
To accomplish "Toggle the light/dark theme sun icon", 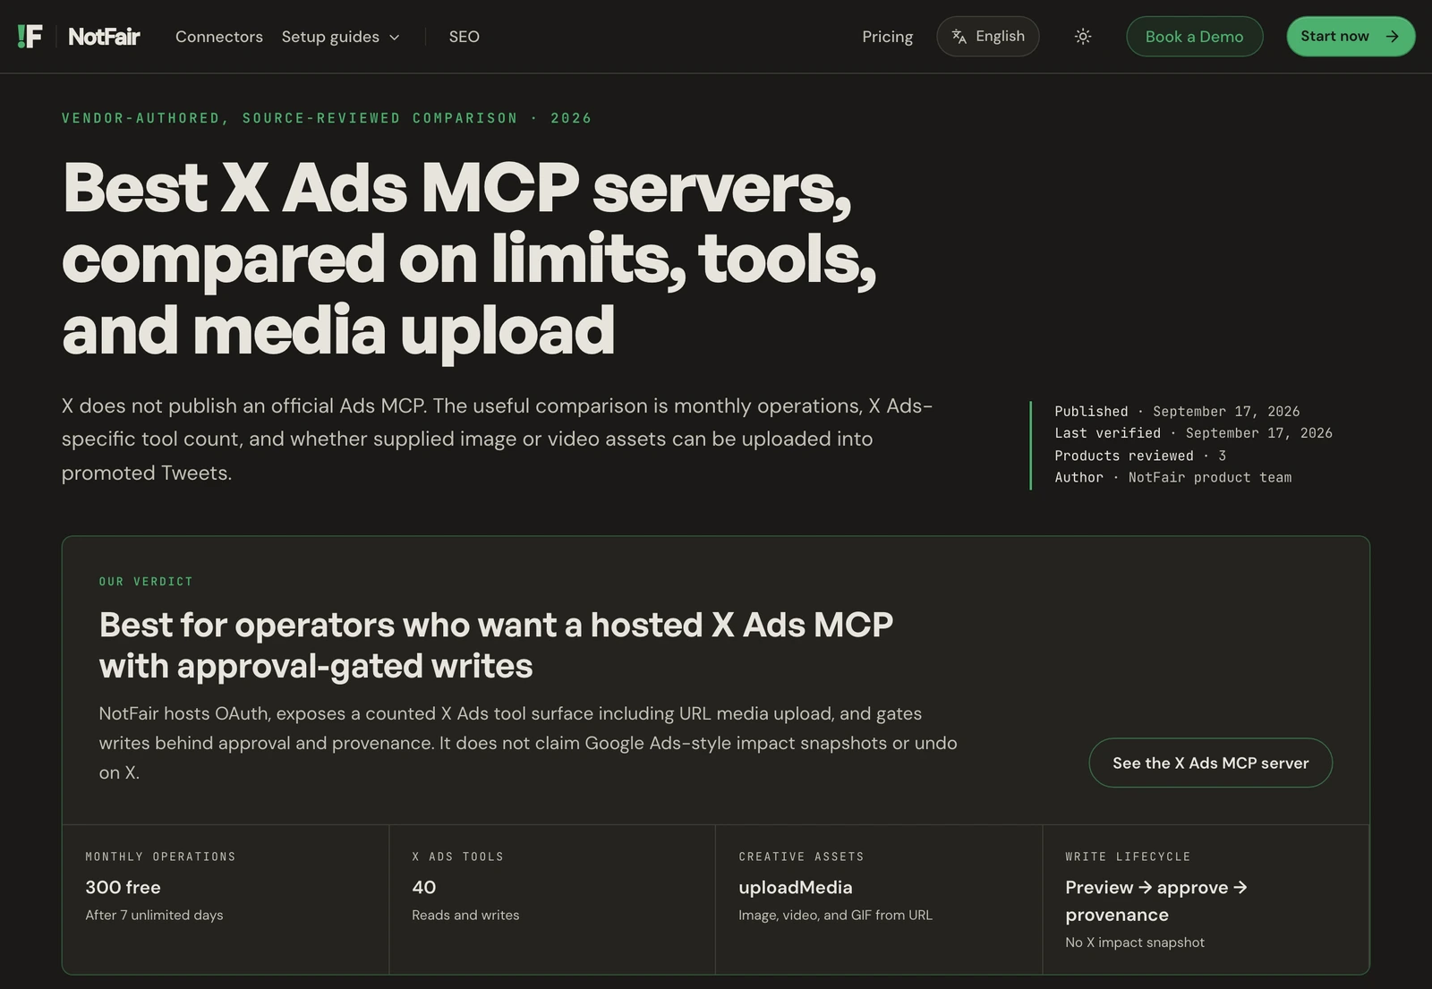I will click(1083, 37).
